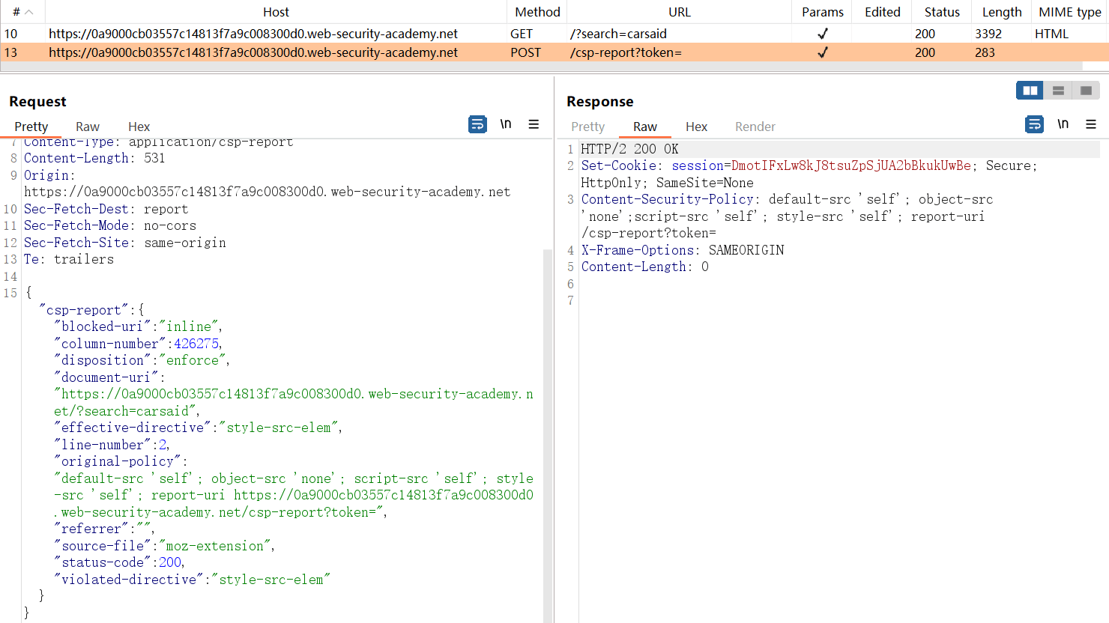Toggle word wrap icon in Request panel
This screenshot has height=623, width=1109.
(477, 124)
